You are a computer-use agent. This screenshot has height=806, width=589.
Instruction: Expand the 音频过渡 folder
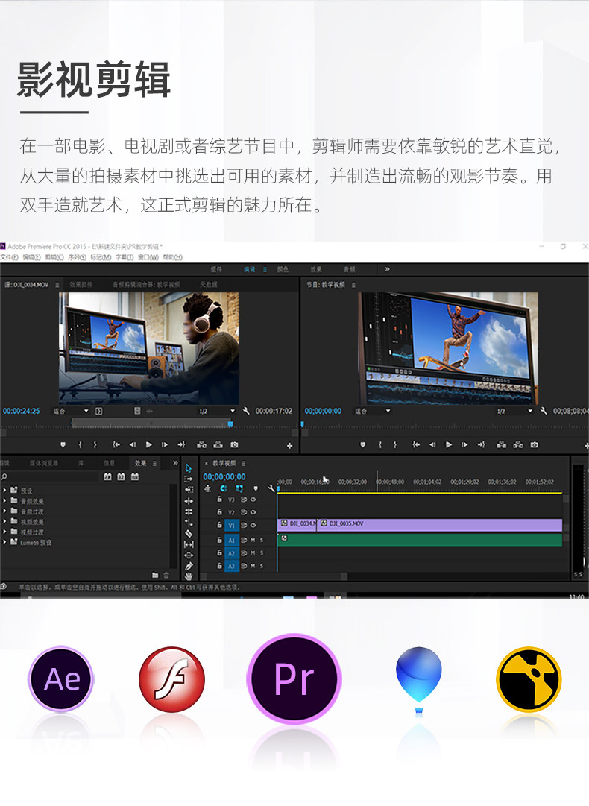(4, 511)
